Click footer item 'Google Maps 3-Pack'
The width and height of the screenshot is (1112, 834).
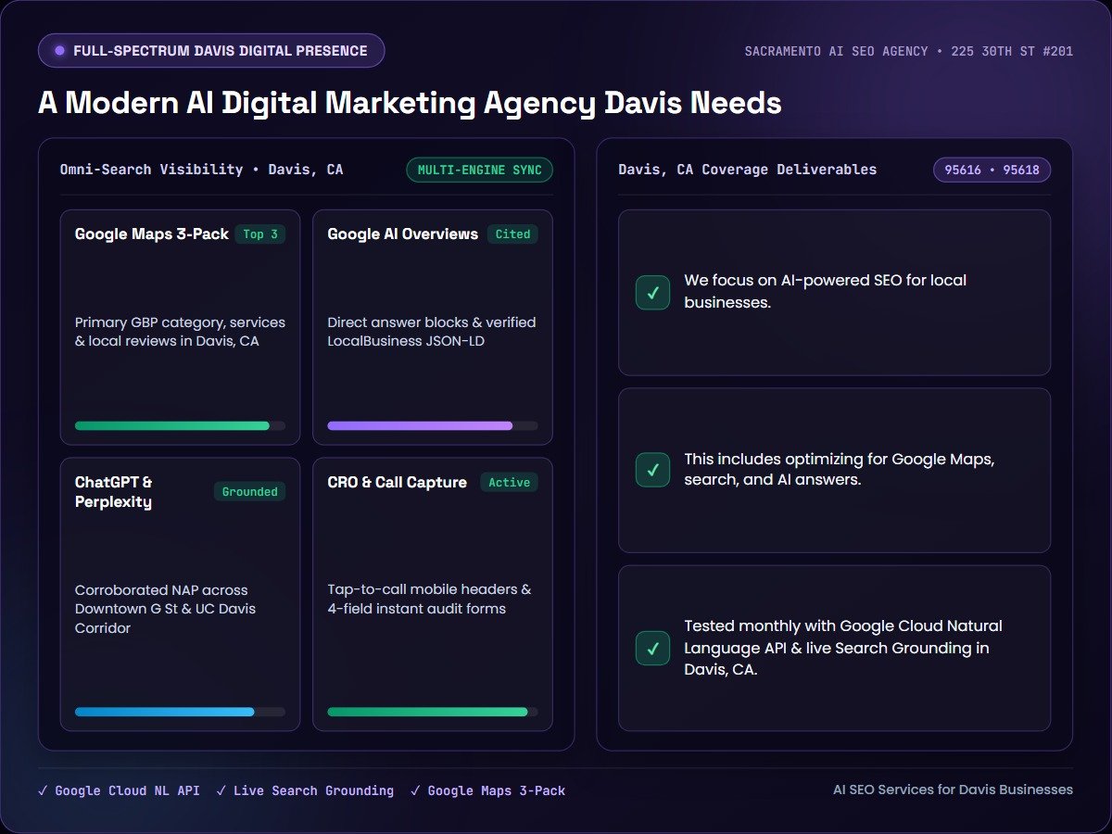coord(487,790)
